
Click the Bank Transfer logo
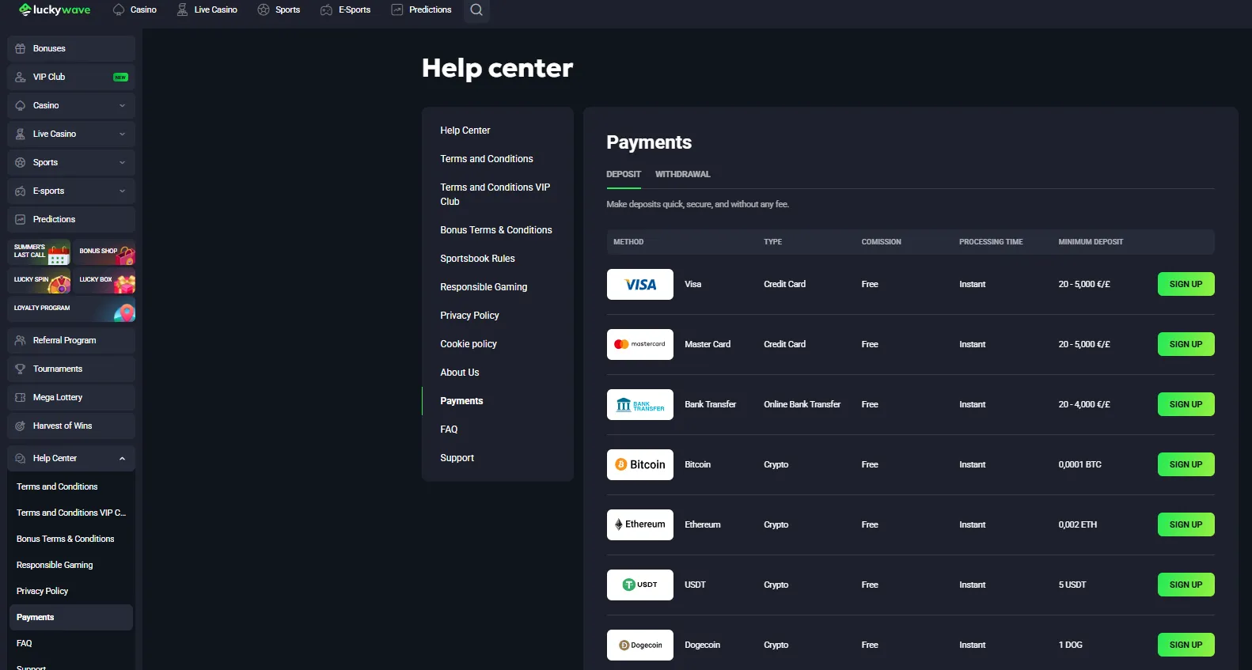pos(640,404)
